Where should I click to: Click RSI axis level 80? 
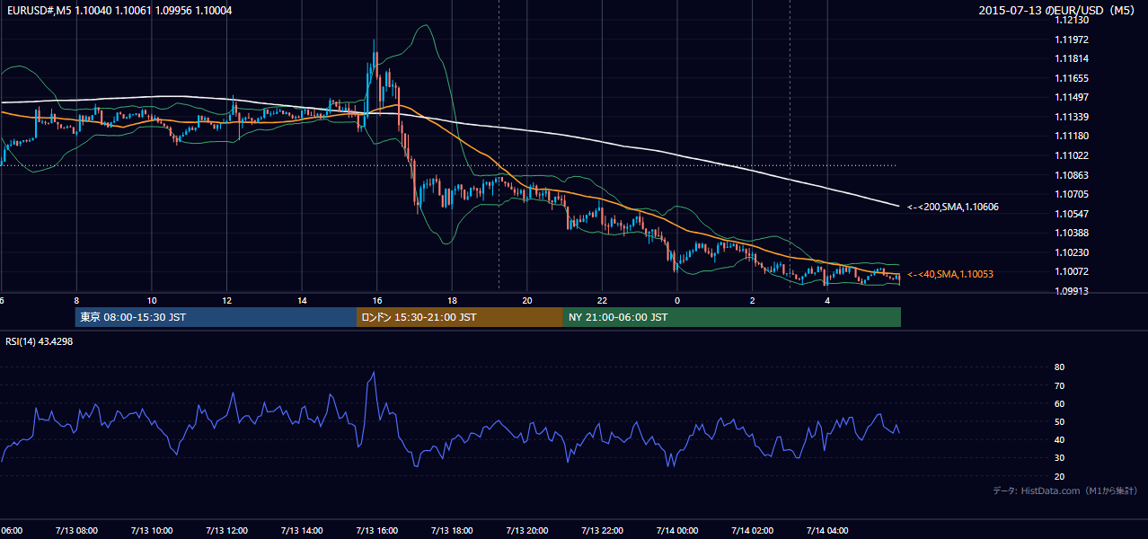[1059, 367]
